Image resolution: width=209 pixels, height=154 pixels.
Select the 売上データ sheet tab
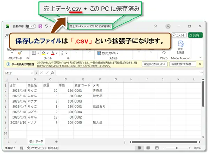tap(36, 142)
